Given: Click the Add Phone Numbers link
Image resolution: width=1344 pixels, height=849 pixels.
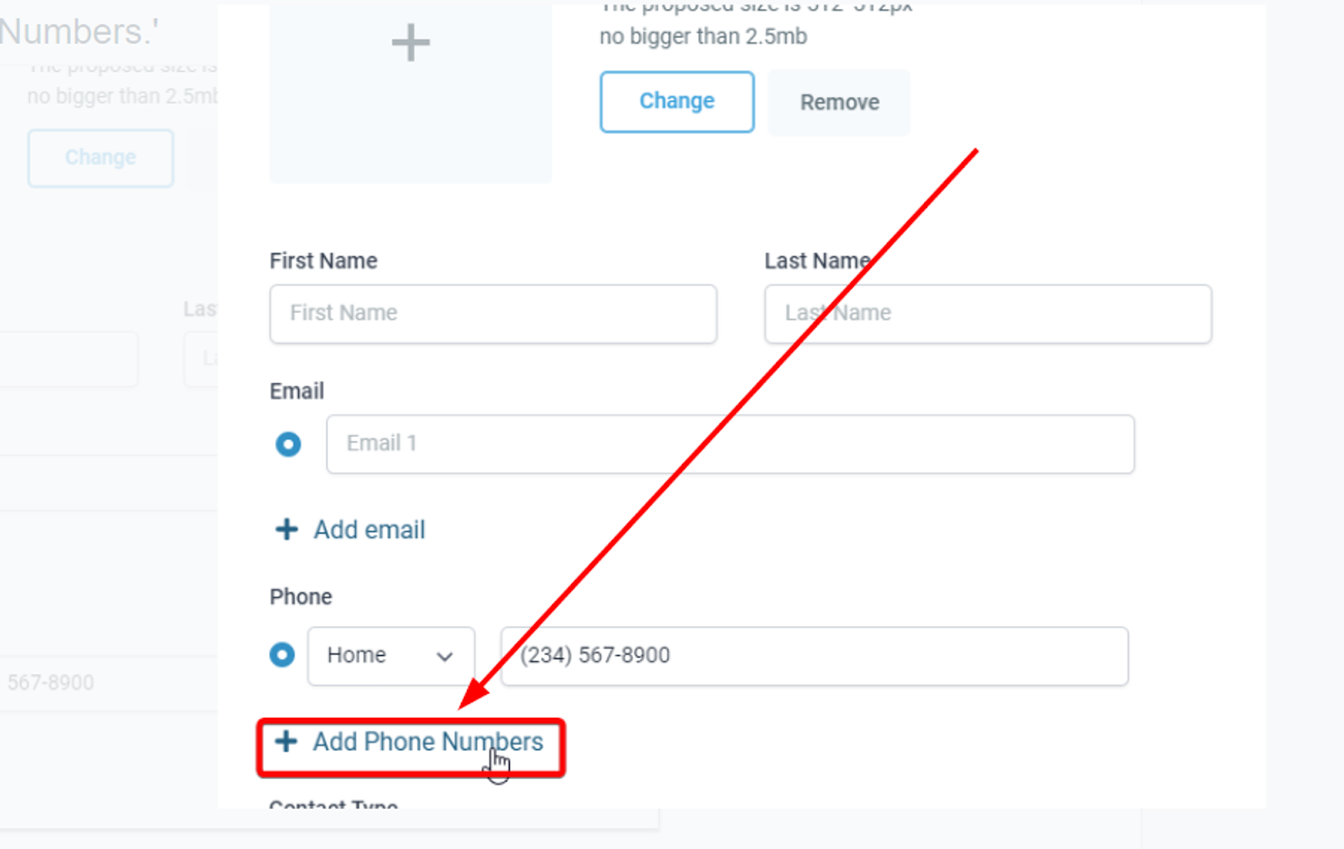Looking at the screenshot, I should pyautogui.click(x=428, y=742).
